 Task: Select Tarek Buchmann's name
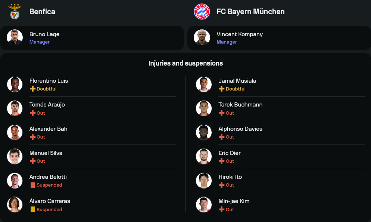coord(240,105)
